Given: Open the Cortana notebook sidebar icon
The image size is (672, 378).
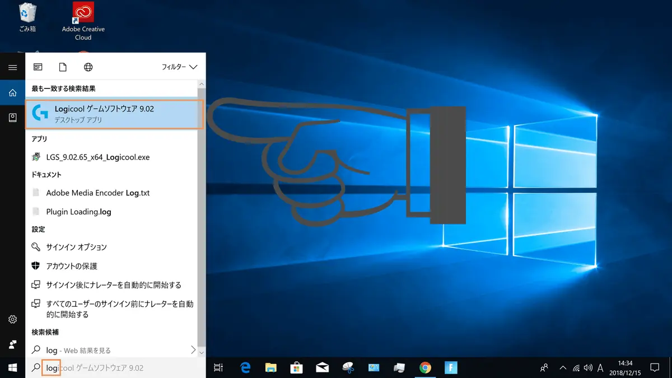Looking at the screenshot, I should tap(12, 118).
